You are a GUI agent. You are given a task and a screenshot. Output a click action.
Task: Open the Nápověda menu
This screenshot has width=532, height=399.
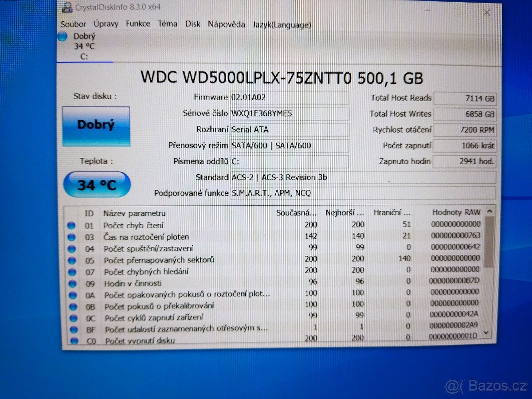(227, 24)
